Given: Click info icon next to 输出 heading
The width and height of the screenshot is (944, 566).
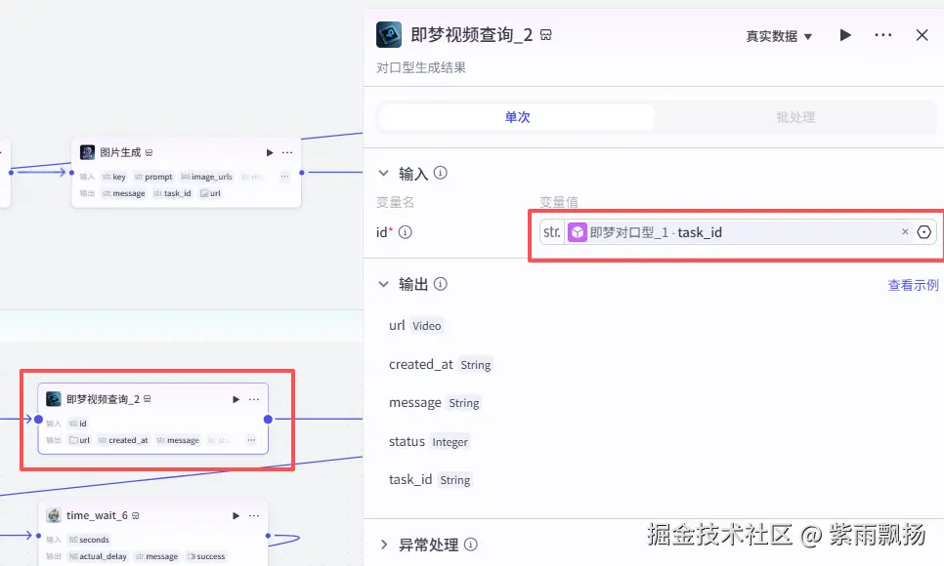Looking at the screenshot, I should click(441, 284).
